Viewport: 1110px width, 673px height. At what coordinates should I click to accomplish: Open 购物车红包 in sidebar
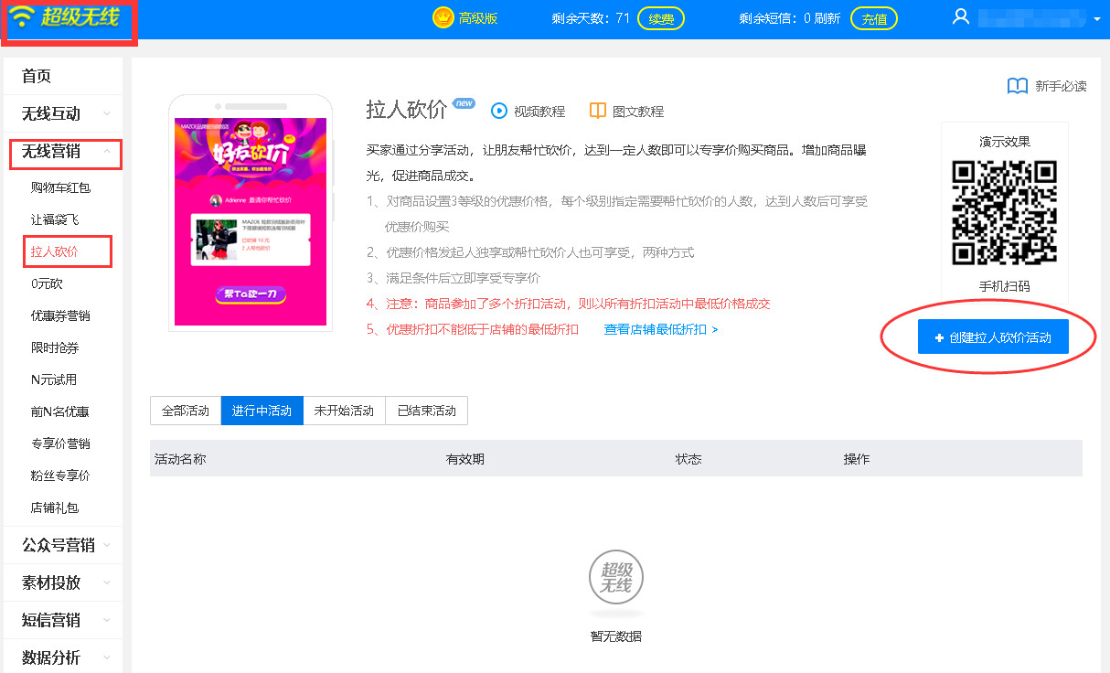(x=60, y=187)
